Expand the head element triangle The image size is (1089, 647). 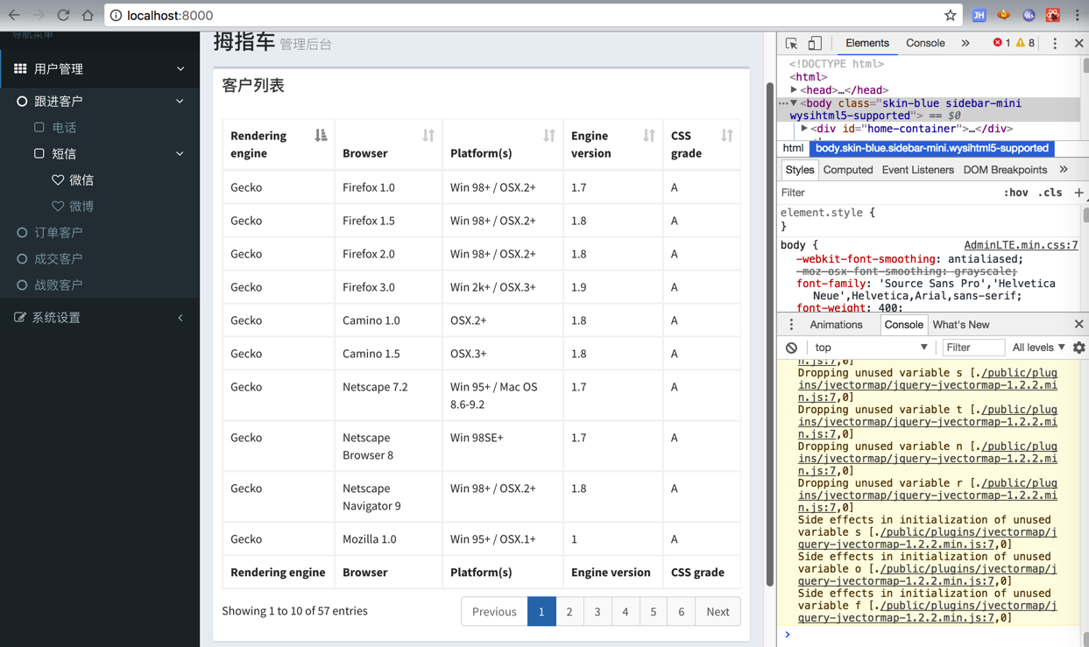pos(794,89)
